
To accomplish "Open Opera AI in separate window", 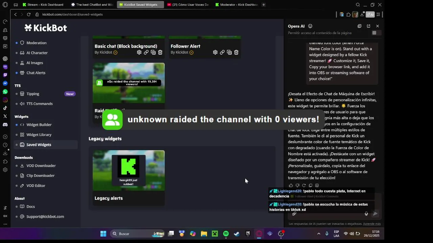I will pyautogui.click(x=368, y=26).
